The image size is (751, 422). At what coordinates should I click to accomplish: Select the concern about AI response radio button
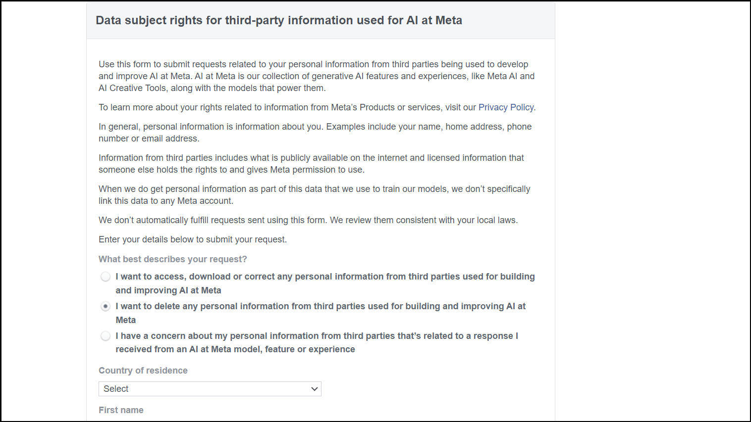pyautogui.click(x=106, y=336)
